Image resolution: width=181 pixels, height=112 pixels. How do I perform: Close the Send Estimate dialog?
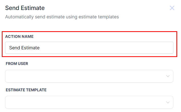(172, 8)
